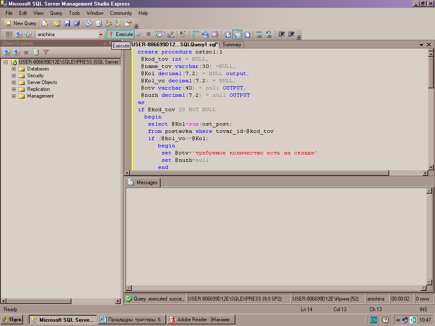Viewport: 435px width, 326px height.
Task: Click the Summary page icon in the standard toolbar
Action: pyautogui.click(x=99, y=24)
